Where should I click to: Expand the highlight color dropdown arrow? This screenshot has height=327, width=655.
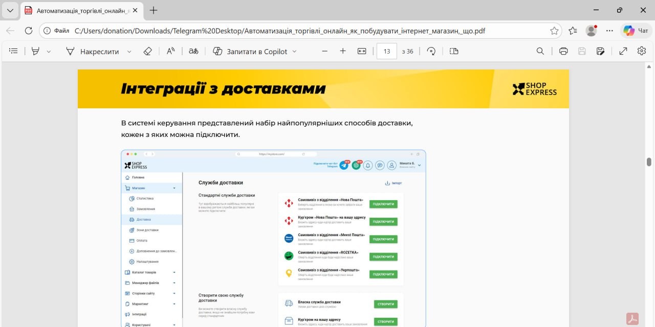pyautogui.click(x=49, y=52)
